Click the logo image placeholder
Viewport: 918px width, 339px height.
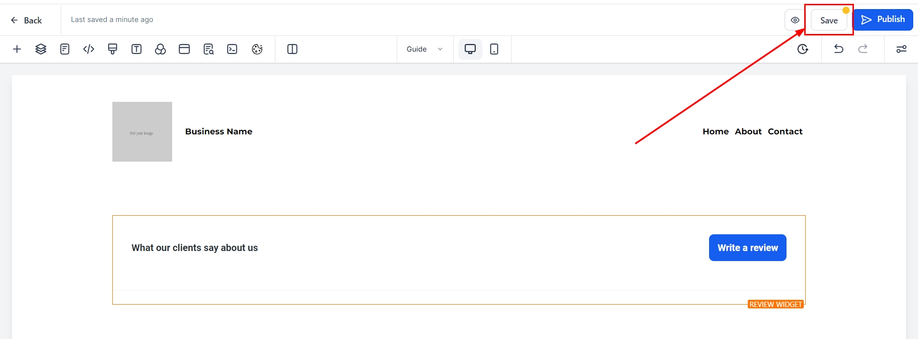click(x=142, y=131)
